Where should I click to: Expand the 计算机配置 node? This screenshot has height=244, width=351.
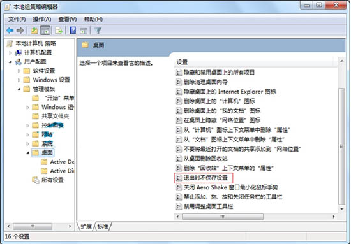click(10, 53)
